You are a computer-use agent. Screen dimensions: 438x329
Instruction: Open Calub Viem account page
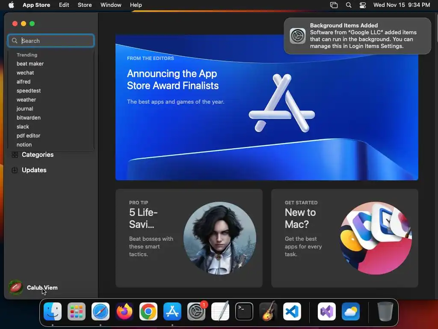[42, 287]
